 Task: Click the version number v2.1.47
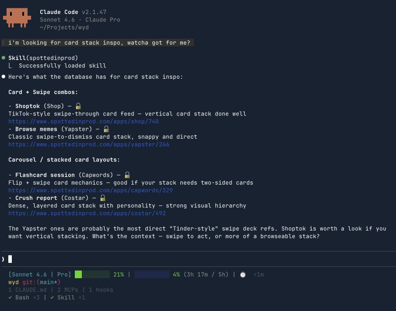click(94, 12)
